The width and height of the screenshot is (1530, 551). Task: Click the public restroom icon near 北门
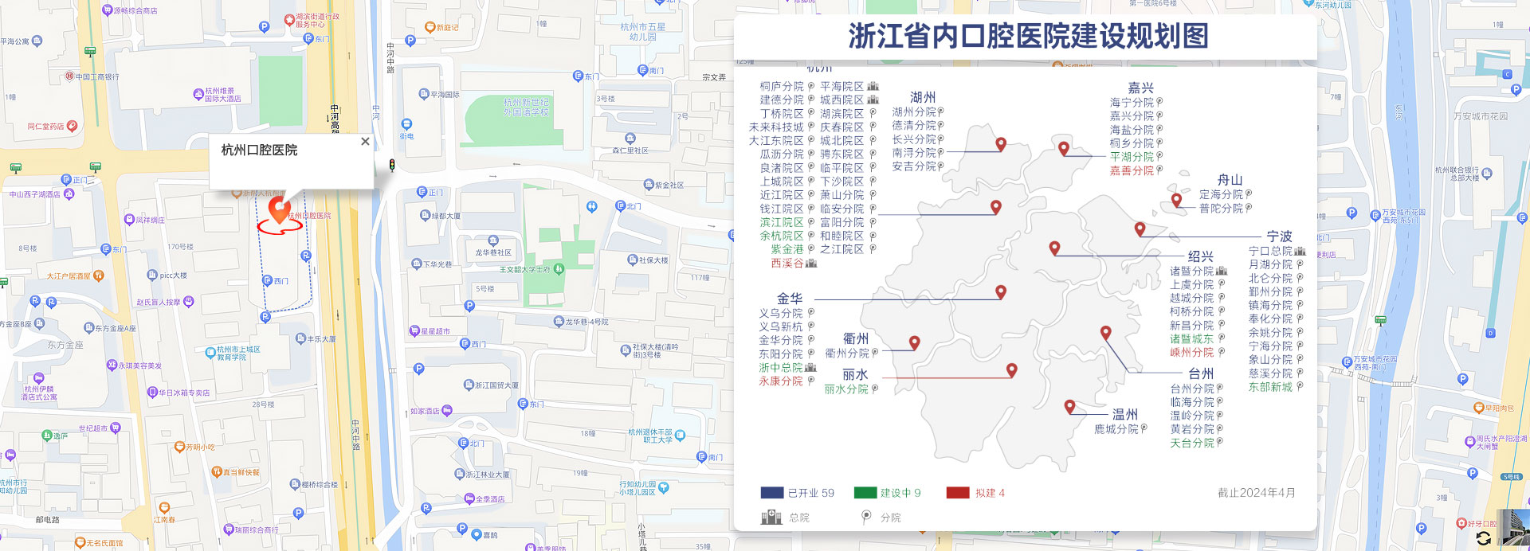(x=591, y=206)
